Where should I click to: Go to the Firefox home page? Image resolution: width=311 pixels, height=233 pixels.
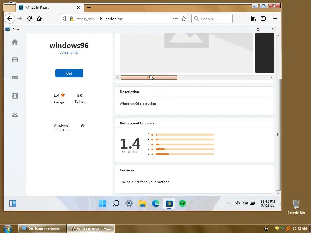39,19
